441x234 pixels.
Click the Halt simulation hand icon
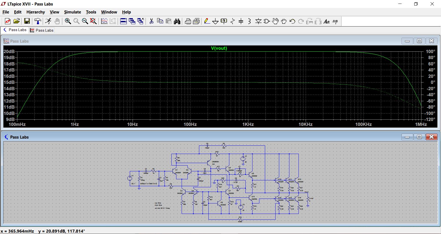(x=57, y=21)
